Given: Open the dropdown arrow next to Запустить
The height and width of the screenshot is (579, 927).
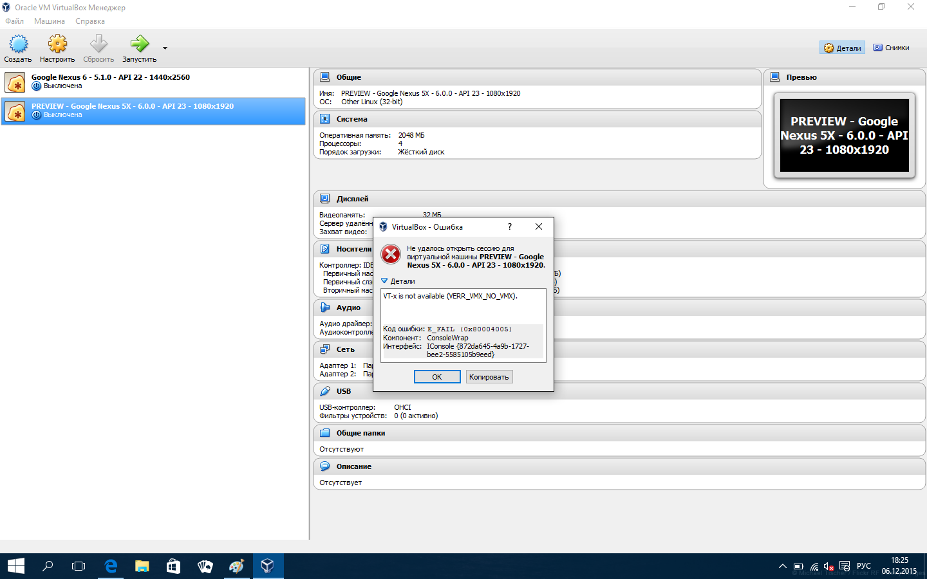Looking at the screenshot, I should [165, 48].
